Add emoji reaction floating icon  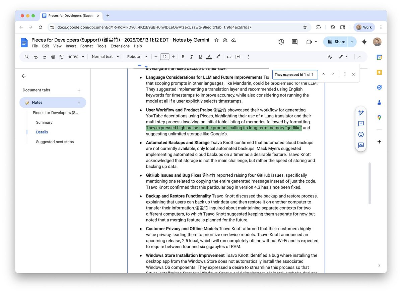tap(361, 134)
